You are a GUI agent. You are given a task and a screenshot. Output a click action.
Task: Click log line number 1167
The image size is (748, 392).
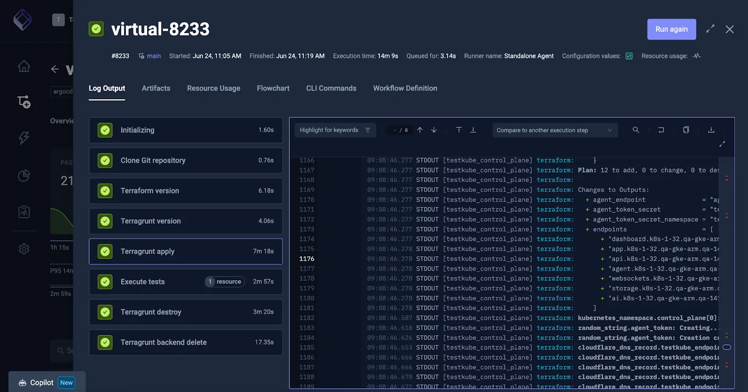tap(307, 170)
